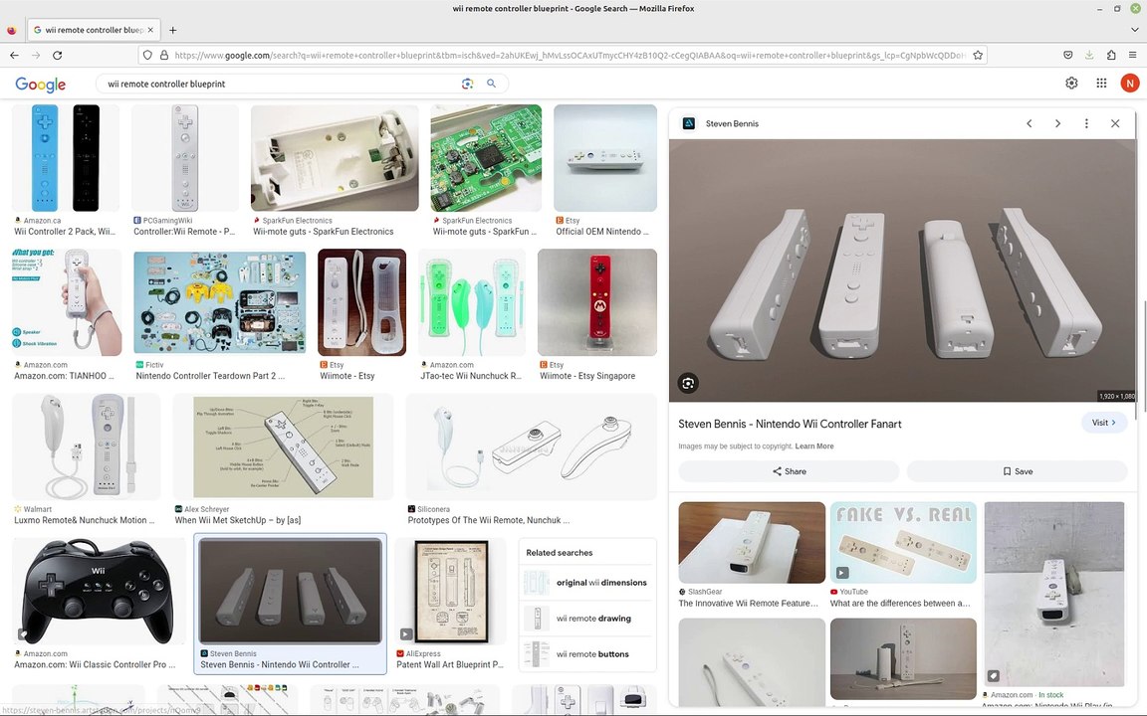Open Siliconera Prototypes of Wii Remote thumbnail
This screenshot has height=716, width=1147.
tap(531, 447)
